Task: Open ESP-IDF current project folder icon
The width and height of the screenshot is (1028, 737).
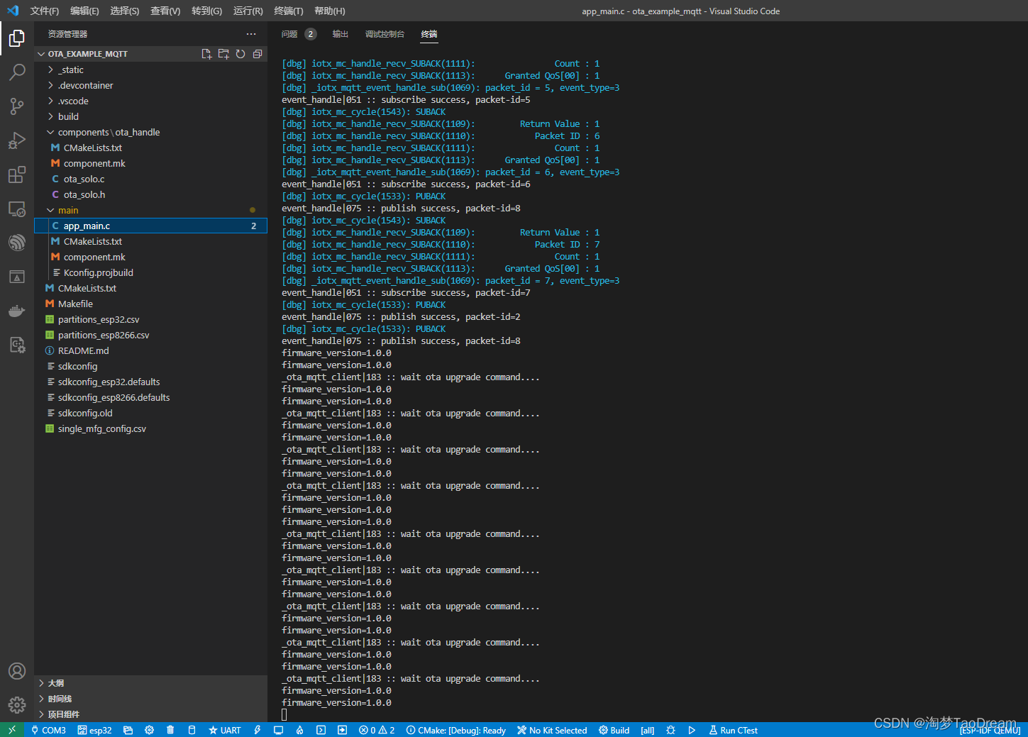Action: coord(128,730)
